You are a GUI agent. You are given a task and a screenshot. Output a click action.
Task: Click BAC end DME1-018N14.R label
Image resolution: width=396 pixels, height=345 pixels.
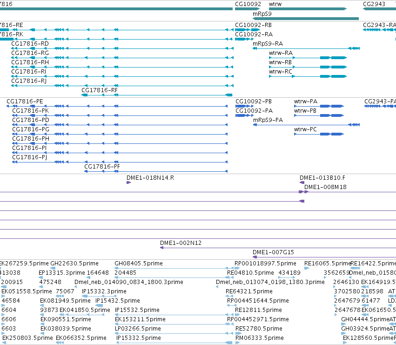click(x=150, y=178)
